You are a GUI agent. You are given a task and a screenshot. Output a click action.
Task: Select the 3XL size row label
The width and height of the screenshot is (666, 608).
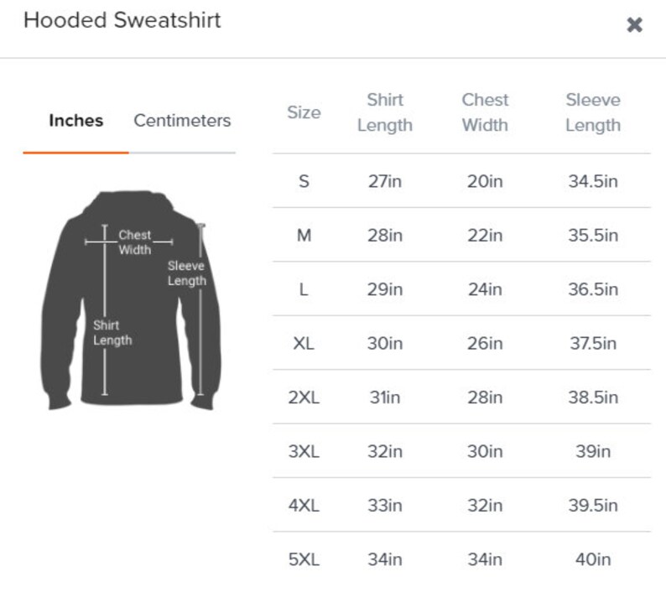[304, 451]
